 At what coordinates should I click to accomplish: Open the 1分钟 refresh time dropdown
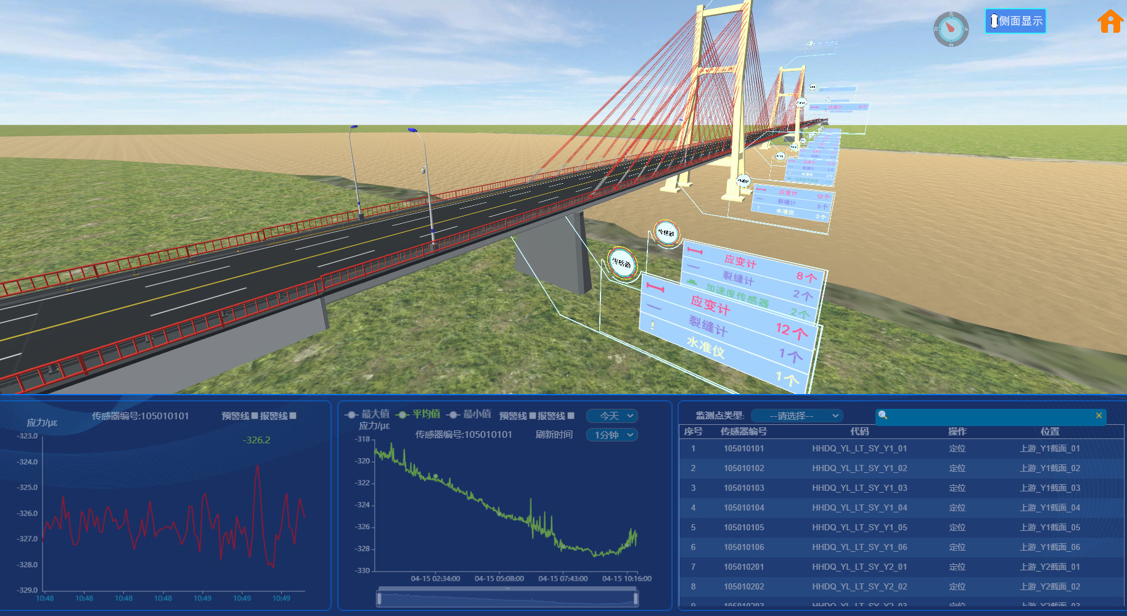[612, 435]
